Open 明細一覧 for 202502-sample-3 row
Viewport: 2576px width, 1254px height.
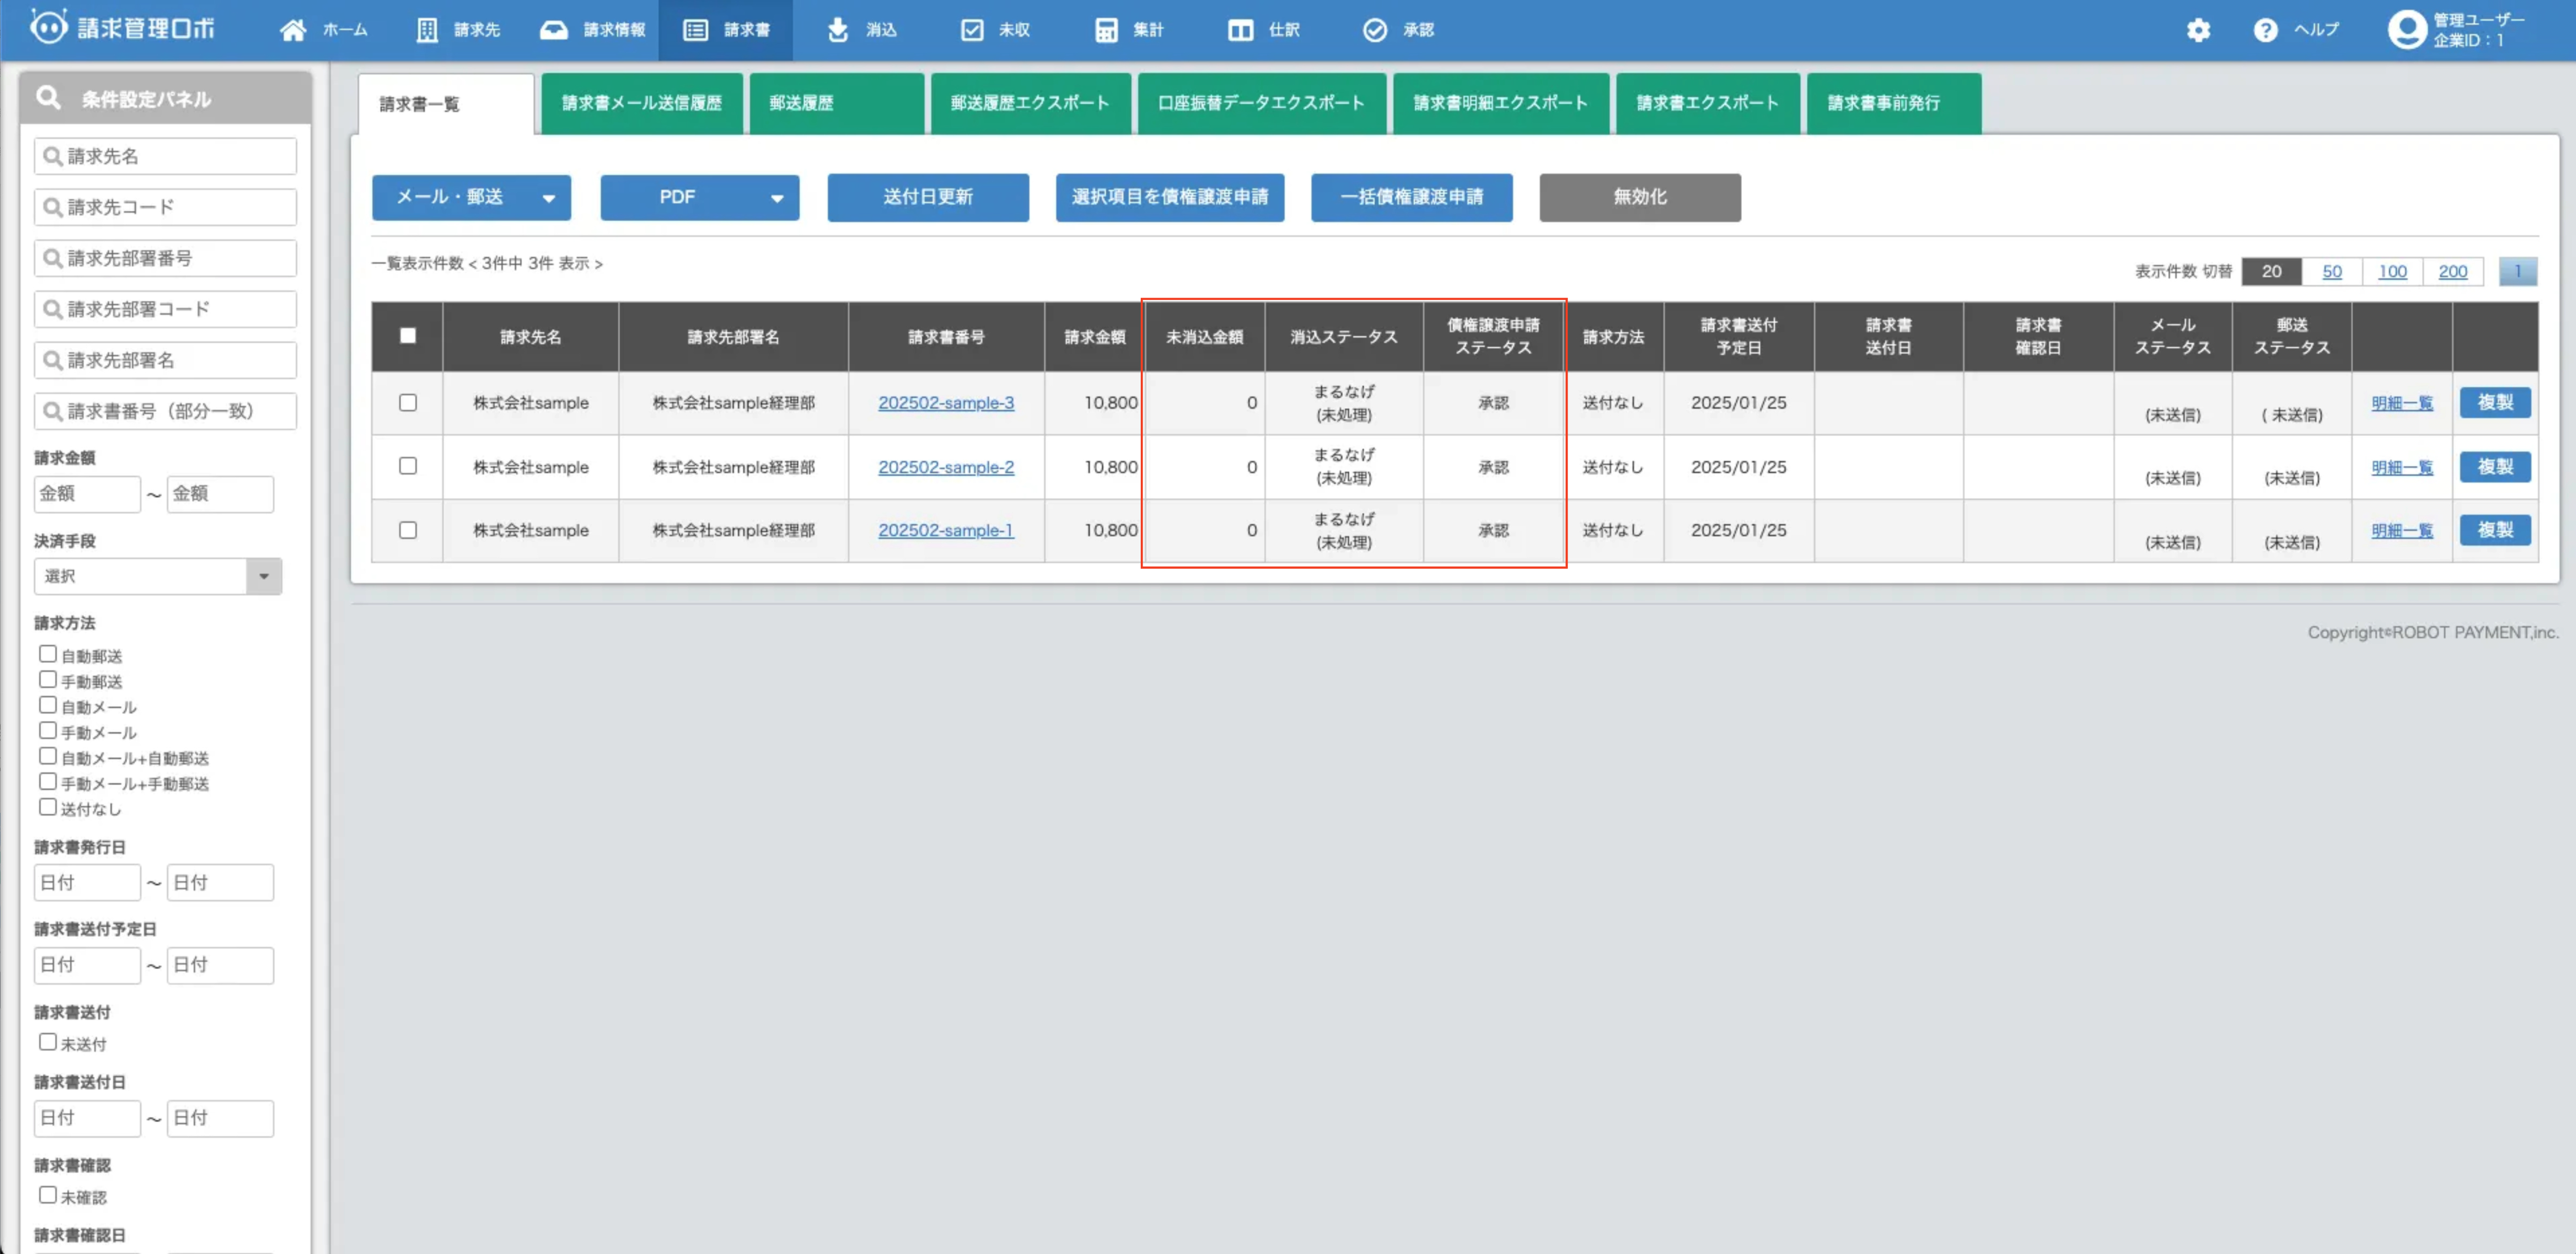tap(2402, 403)
